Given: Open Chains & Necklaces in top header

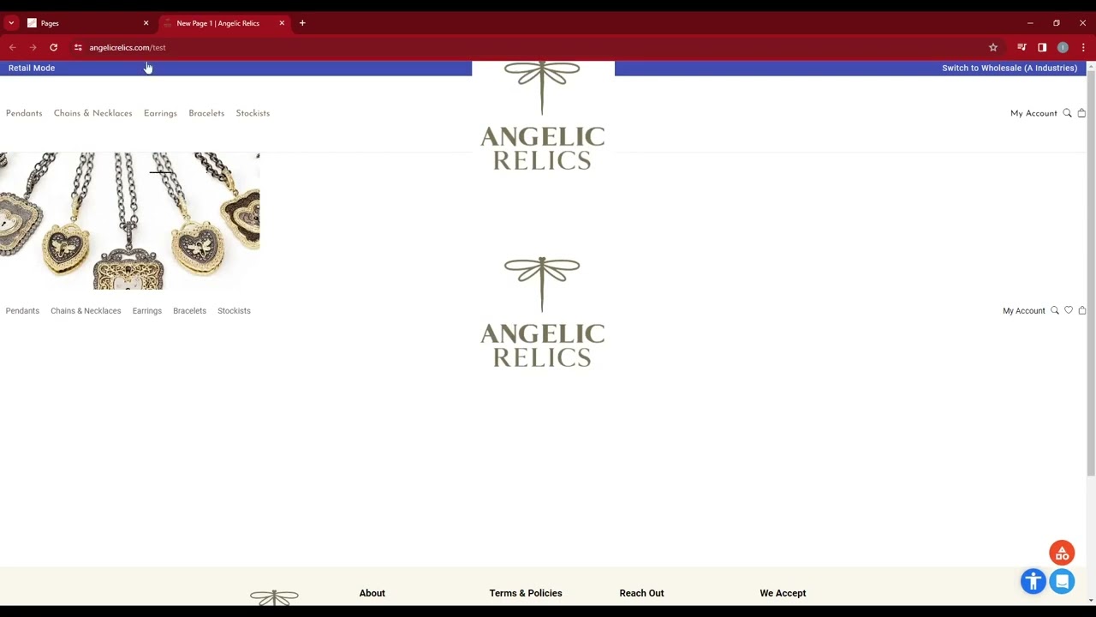Looking at the screenshot, I should point(92,113).
